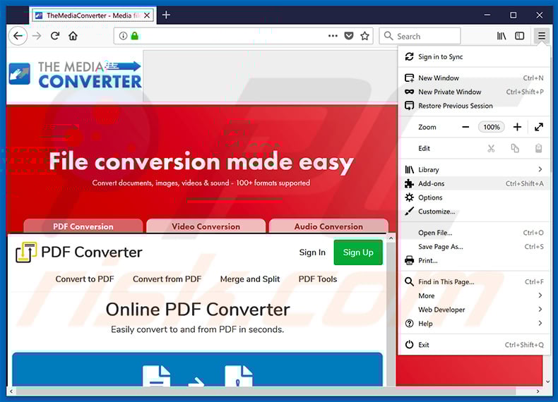Show site information icon in address bar
Viewport: 558px width, 402px height.
click(123, 36)
